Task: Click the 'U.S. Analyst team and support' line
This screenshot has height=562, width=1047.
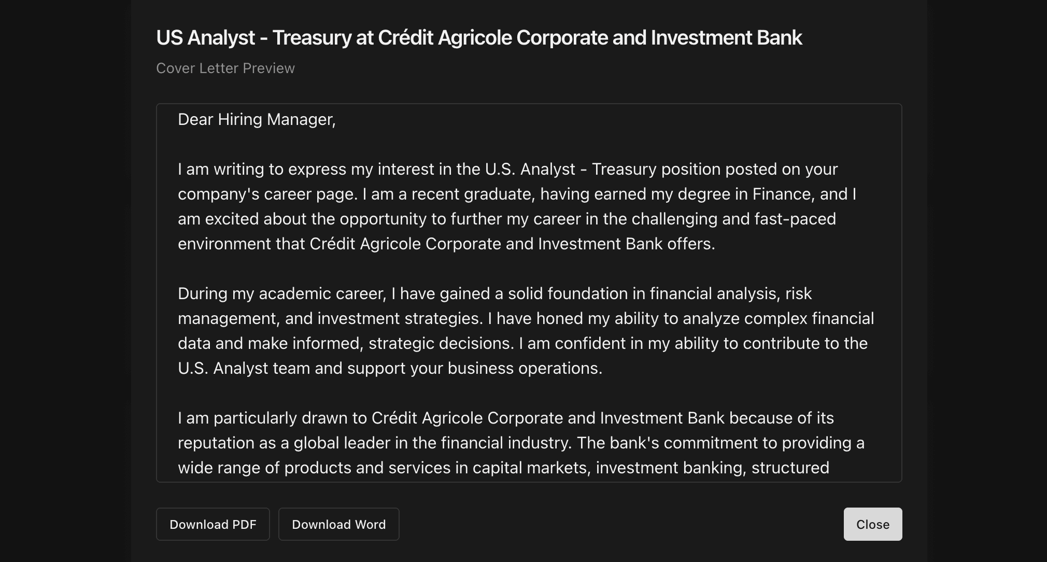Action: pos(390,368)
